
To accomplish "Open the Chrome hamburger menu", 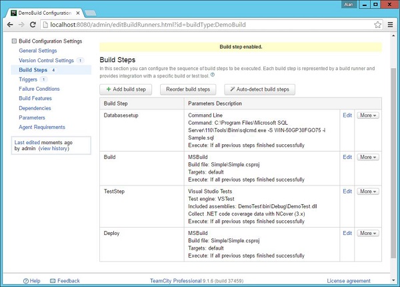I will (390, 25).
